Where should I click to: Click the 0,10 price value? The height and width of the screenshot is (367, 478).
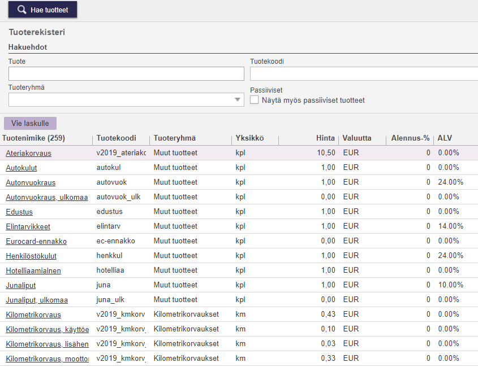328,329
